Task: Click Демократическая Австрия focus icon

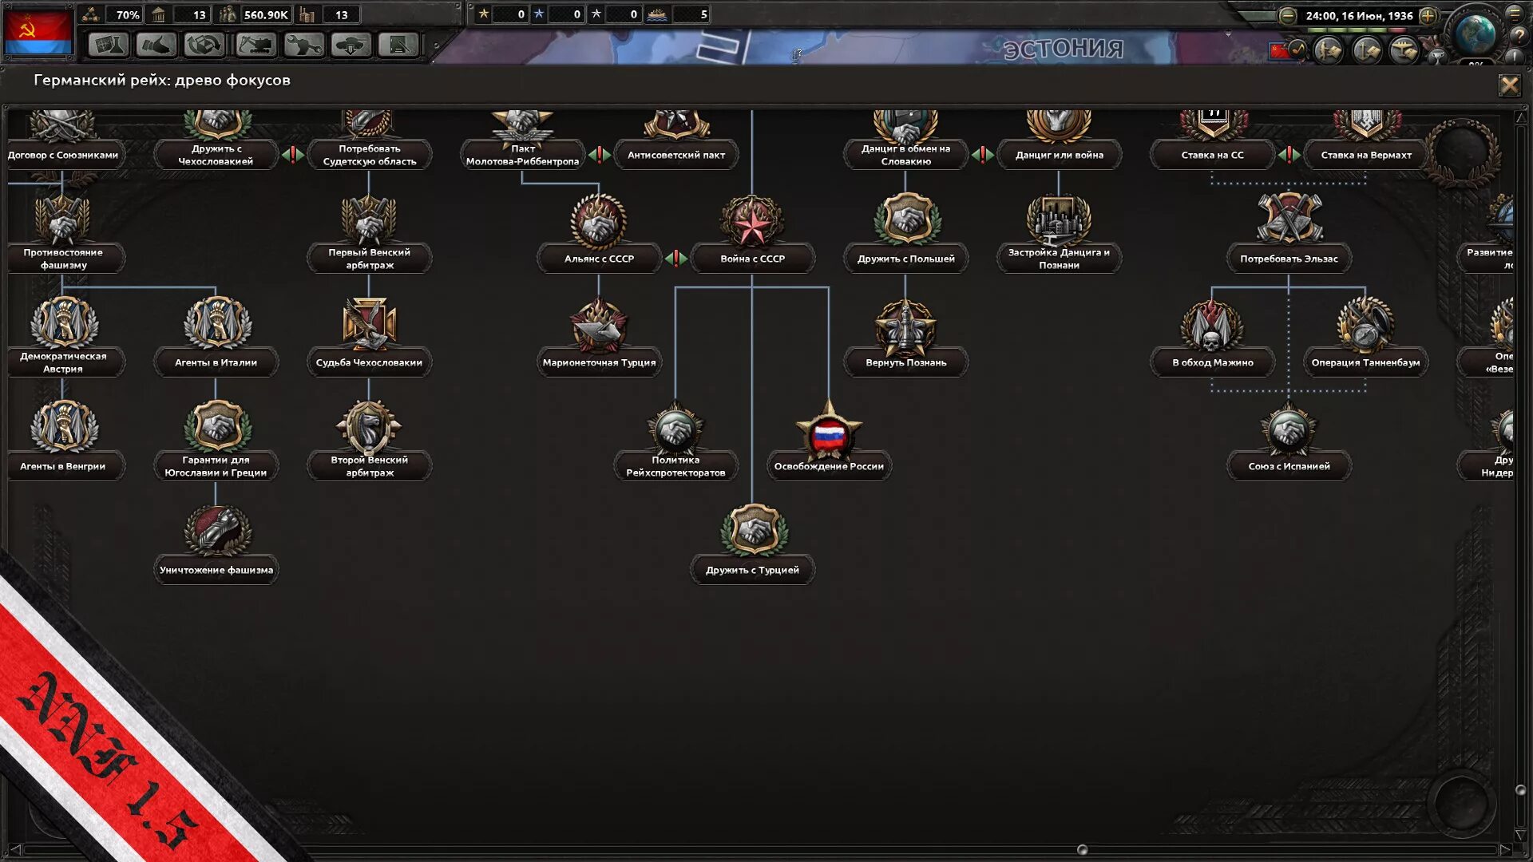Action: (63, 322)
